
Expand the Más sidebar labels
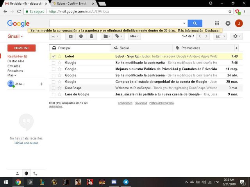[x=12, y=75]
